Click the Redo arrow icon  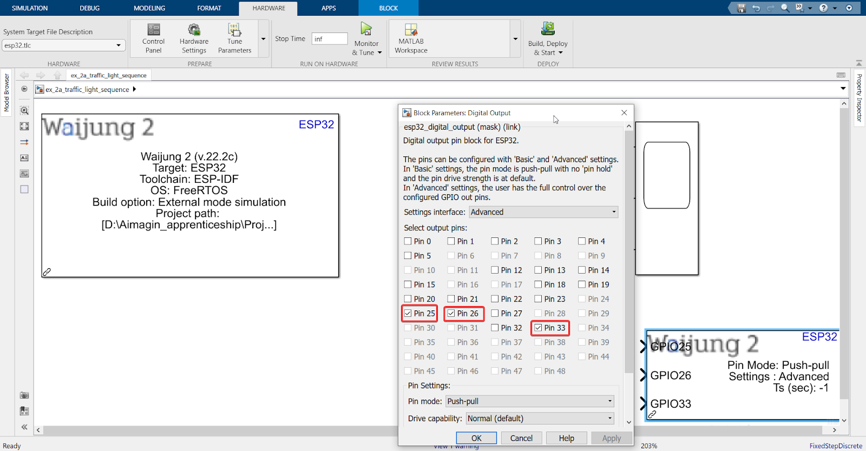click(770, 8)
